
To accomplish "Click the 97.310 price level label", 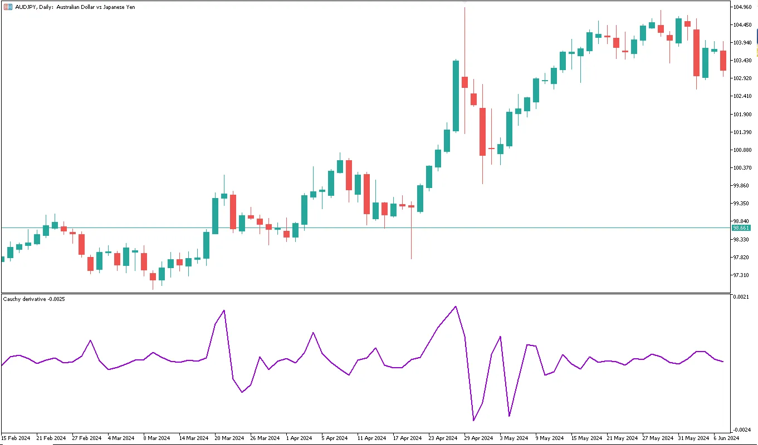I will pyautogui.click(x=742, y=275).
